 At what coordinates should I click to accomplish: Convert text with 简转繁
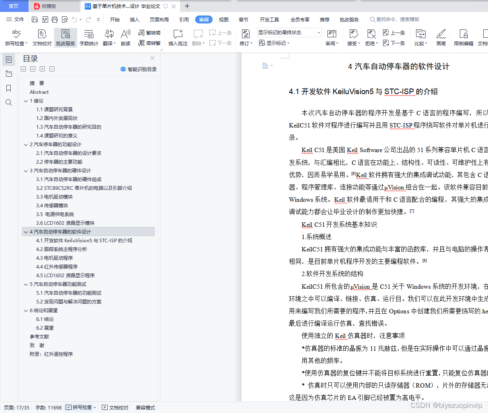pyautogui.click(x=149, y=43)
